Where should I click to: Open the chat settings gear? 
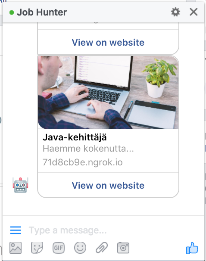[x=175, y=12]
